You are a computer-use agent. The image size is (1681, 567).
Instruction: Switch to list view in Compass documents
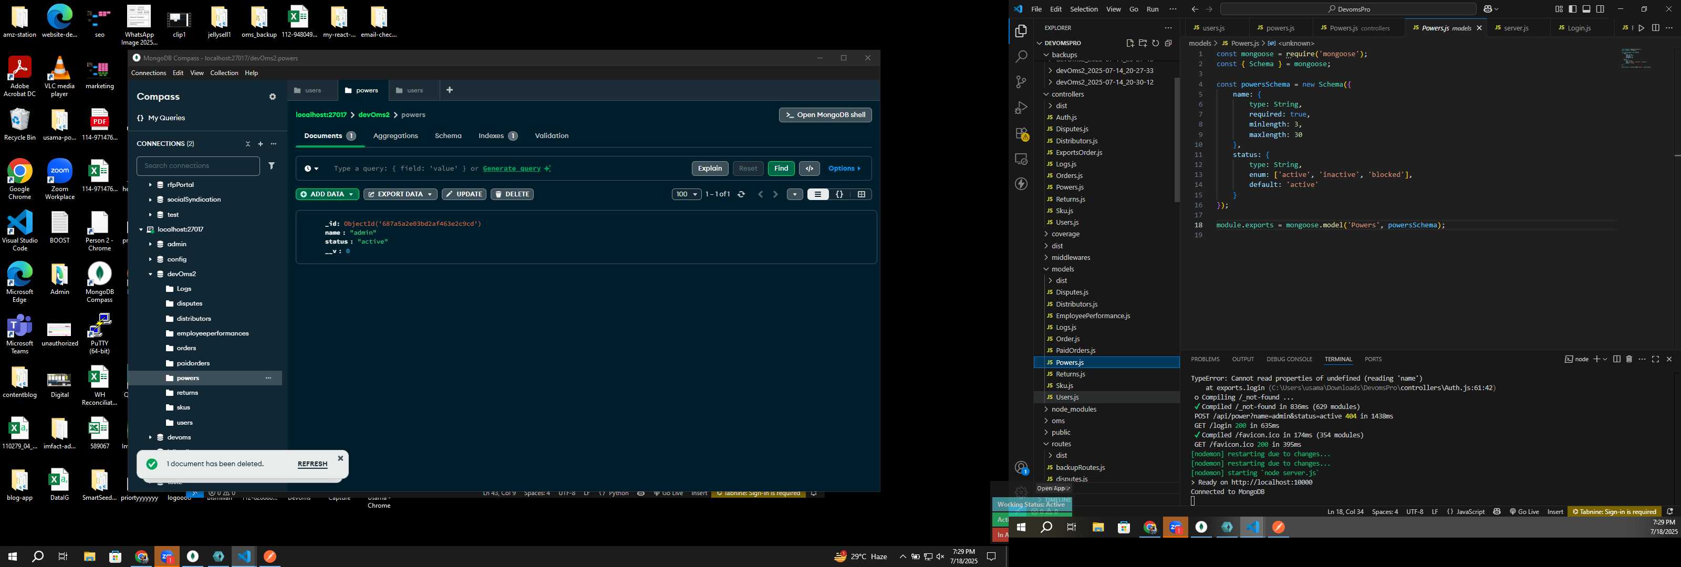click(x=818, y=194)
